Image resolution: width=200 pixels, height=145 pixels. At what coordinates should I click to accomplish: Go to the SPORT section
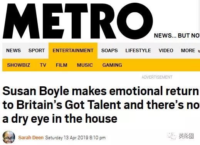[x=37, y=51]
